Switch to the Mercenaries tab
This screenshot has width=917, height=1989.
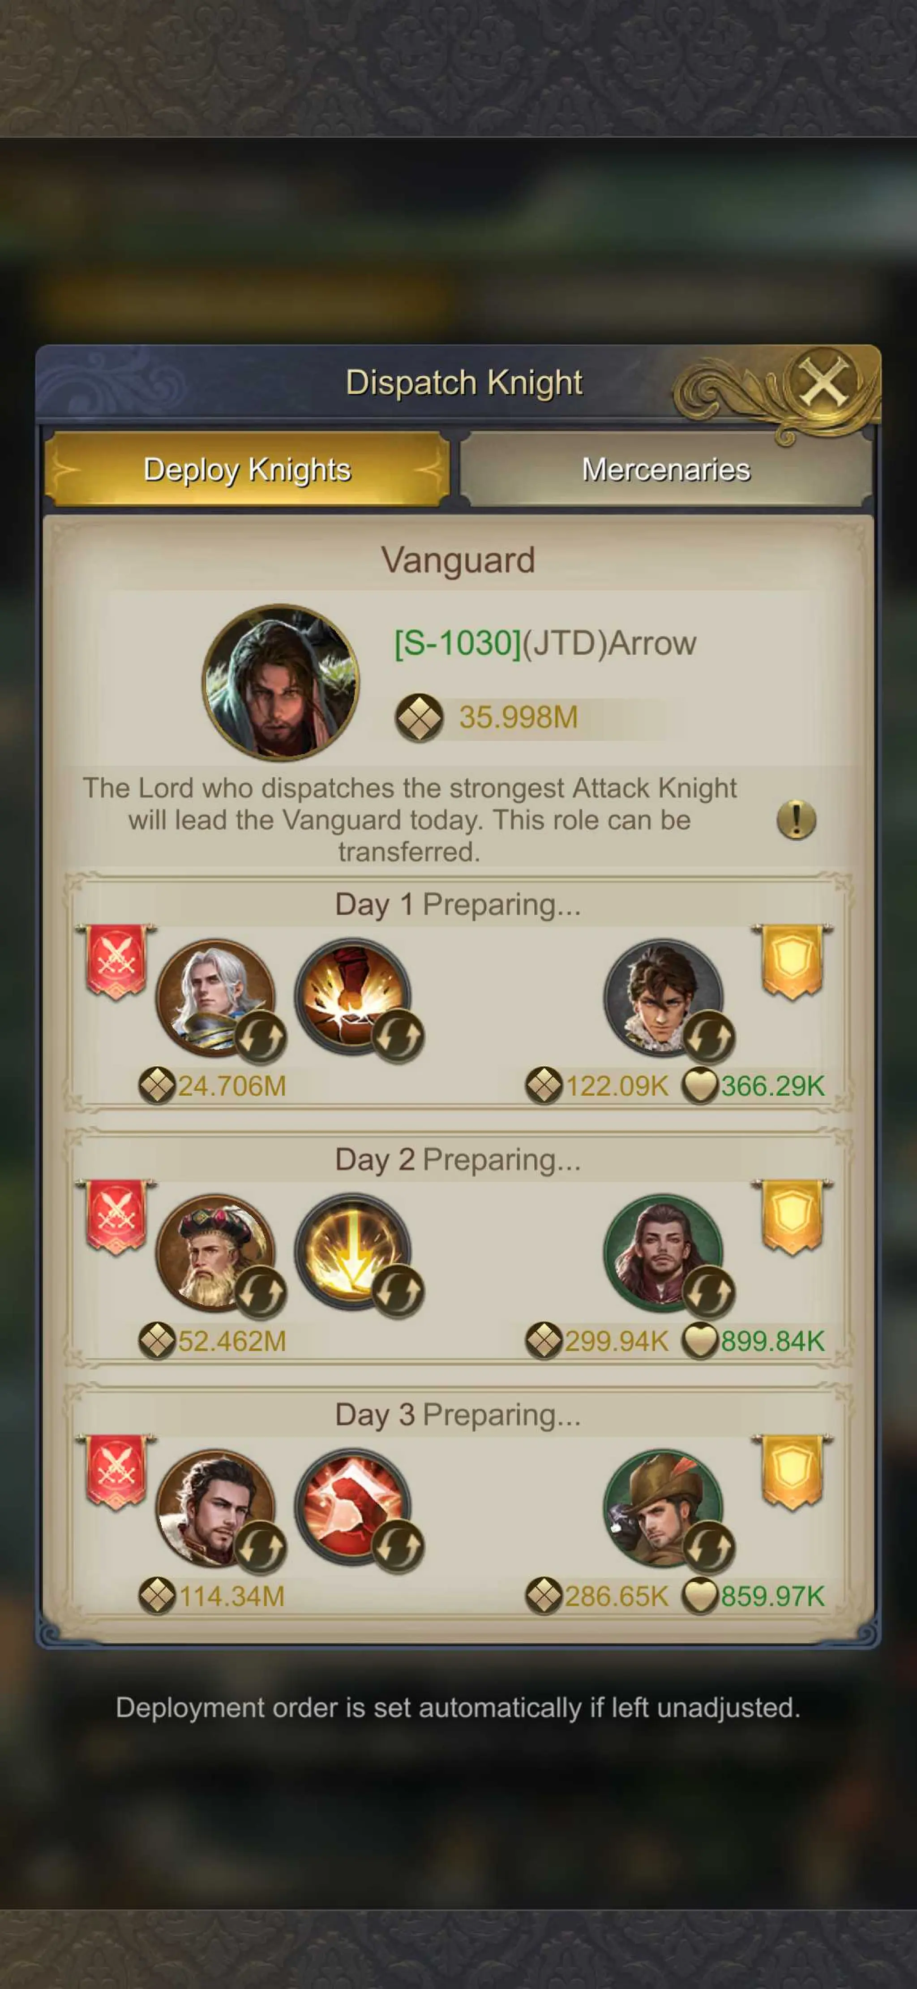[x=666, y=469]
